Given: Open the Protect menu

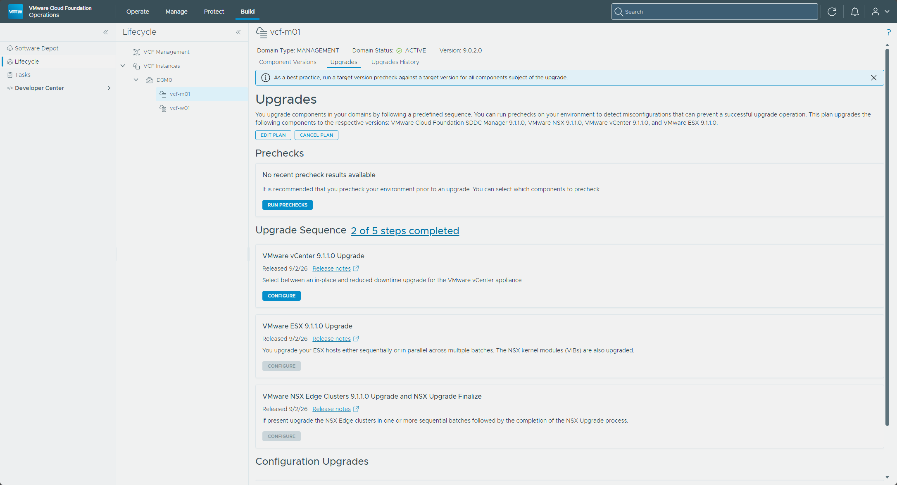Looking at the screenshot, I should 214,12.
